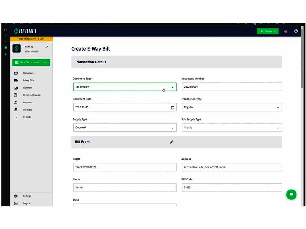Expand the Kernel company switcher chevron
Image resolution: width=306 pixels, height=229 pixels.
(47, 47)
